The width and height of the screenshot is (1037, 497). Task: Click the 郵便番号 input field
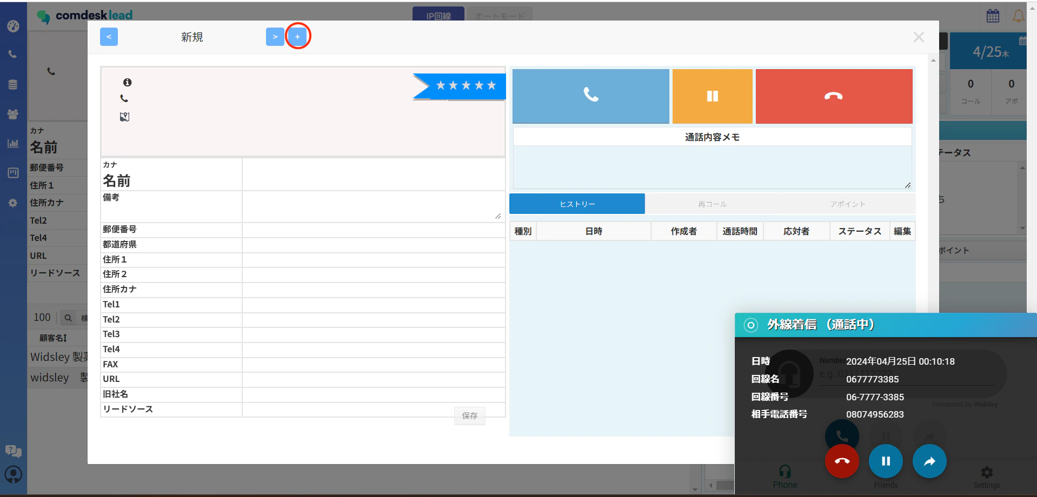coord(373,230)
